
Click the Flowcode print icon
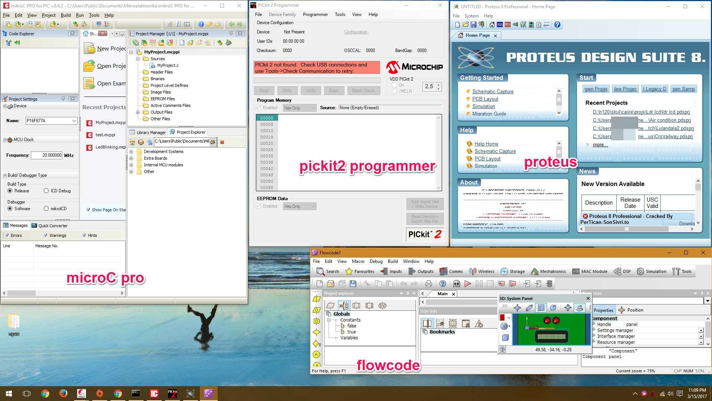tap(429, 284)
